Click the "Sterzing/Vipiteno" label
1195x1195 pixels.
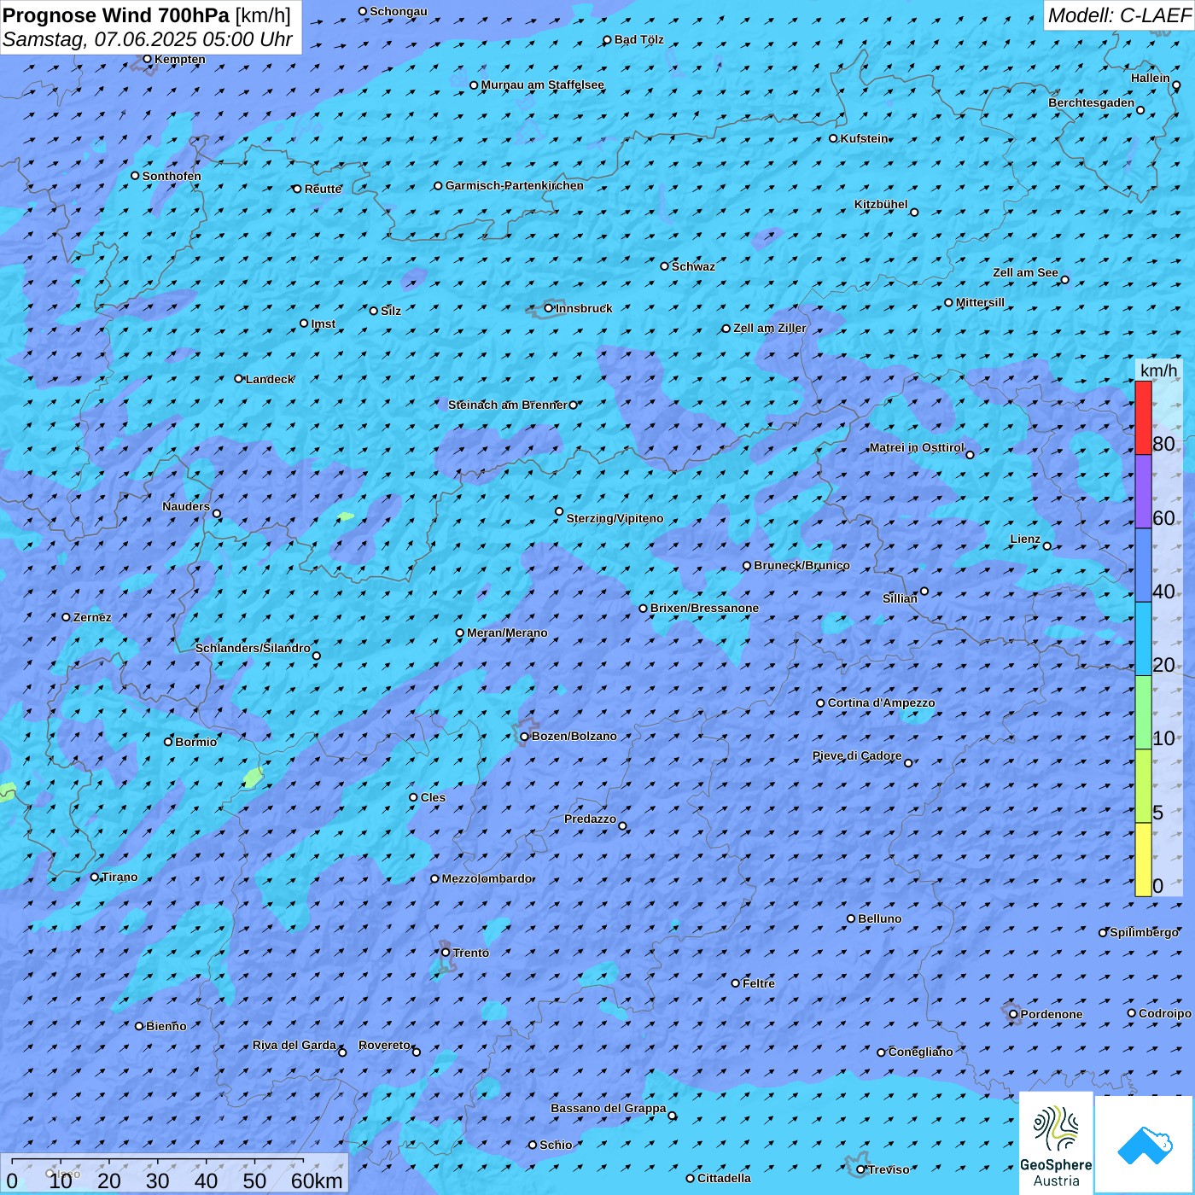(615, 518)
